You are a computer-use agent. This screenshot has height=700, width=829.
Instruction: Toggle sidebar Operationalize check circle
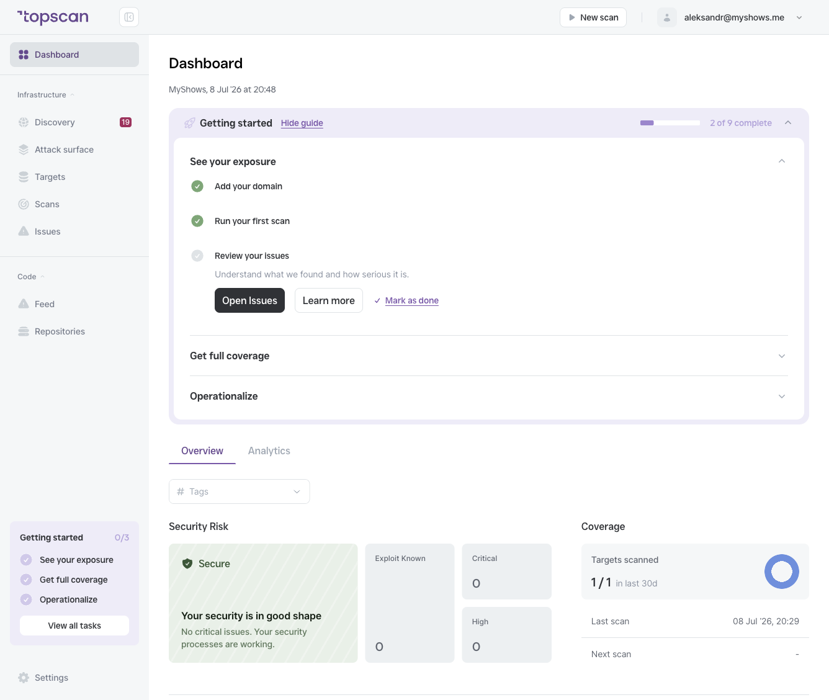(26, 599)
